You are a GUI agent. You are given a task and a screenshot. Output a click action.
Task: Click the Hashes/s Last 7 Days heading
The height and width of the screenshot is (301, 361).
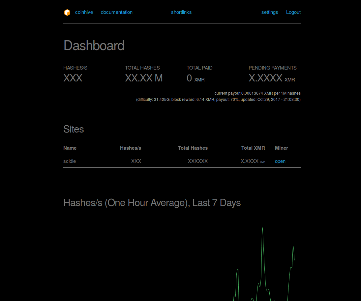[152, 203]
